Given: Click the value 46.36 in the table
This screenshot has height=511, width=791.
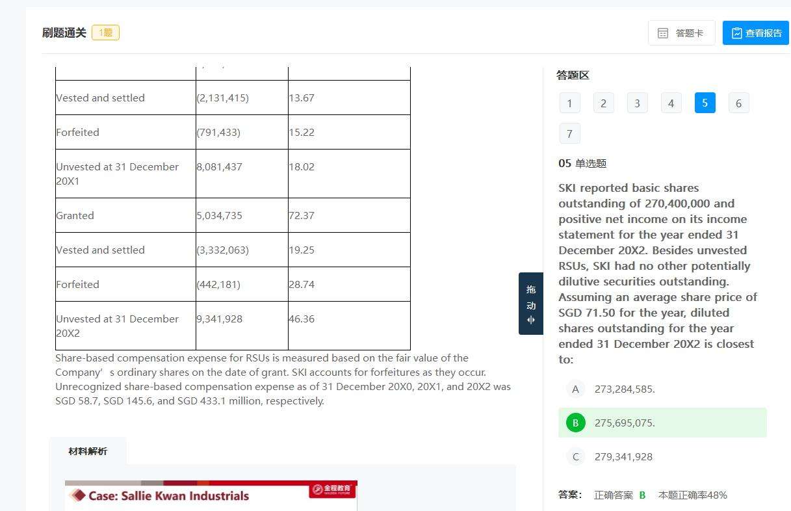Looking at the screenshot, I should pos(302,319).
